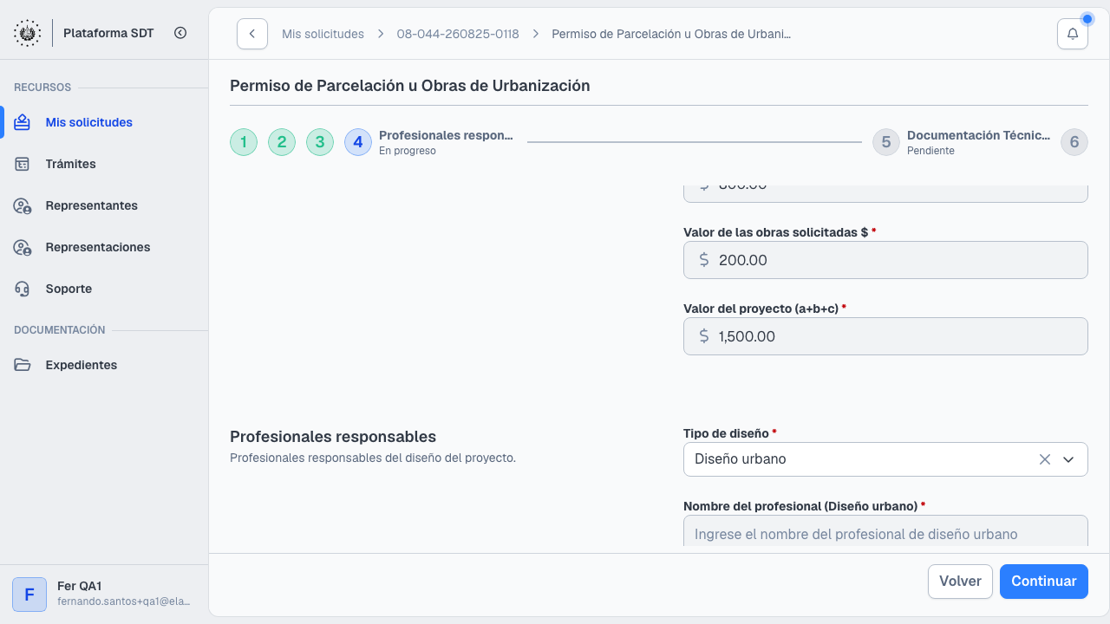This screenshot has width=1110, height=624.
Task: Open the notifications bell
Action: [x=1073, y=34]
